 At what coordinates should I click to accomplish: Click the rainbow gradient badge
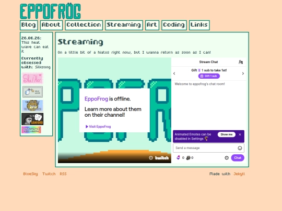click(31, 130)
